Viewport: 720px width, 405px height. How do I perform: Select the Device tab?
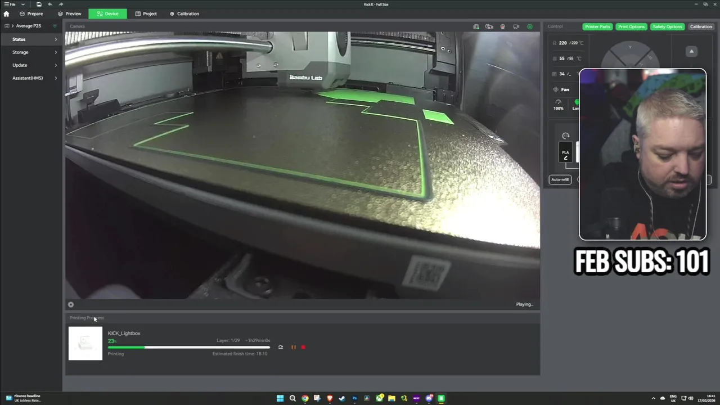[107, 13]
